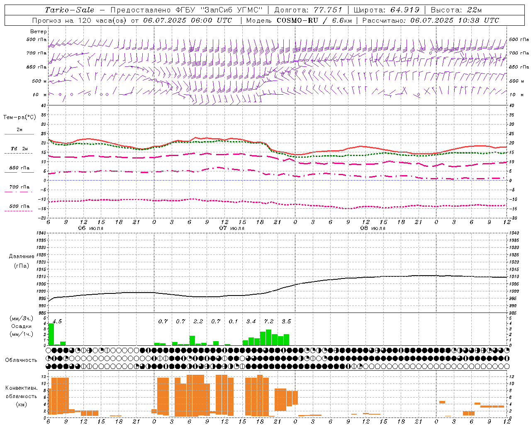
Task: Click the red 2м temperature legend line
Action: tap(19, 134)
